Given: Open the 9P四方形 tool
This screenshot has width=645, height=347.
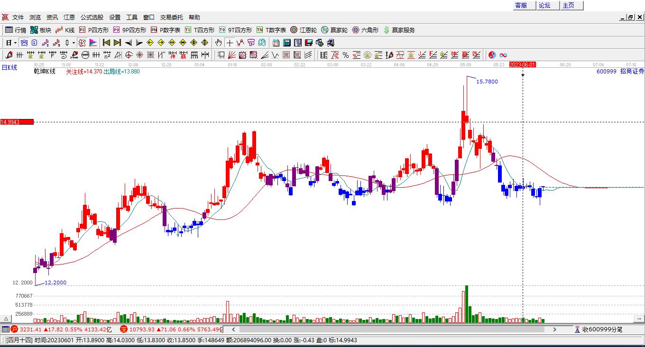Looking at the screenshot, I should pyautogui.click(x=129, y=30).
